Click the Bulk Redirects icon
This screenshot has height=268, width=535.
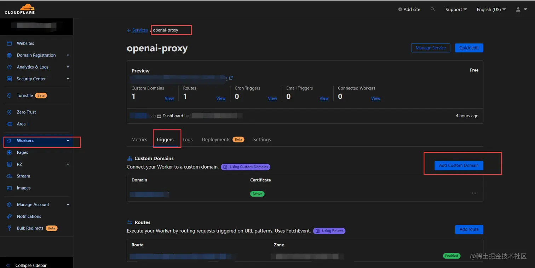pos(10,228)
